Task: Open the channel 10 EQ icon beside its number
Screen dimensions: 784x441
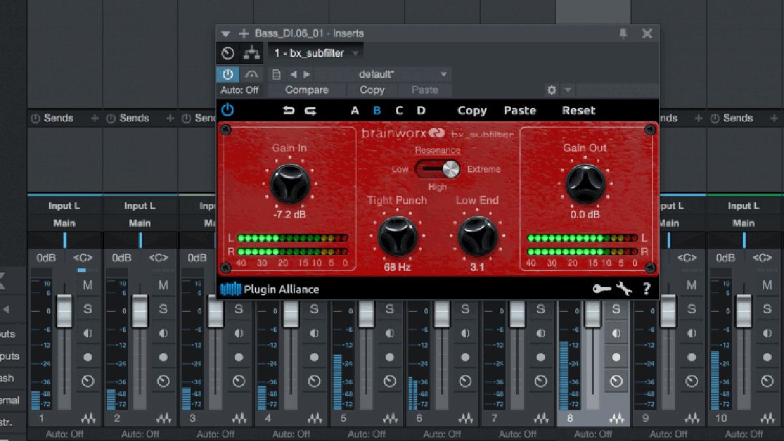Action: (x=768, y=418)
